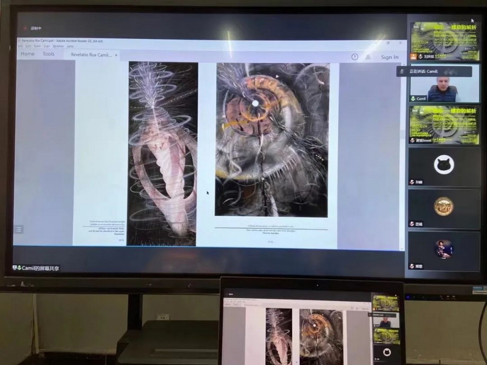Open the Window menu in Acrobat Reader
This screenshot has height=365, width=487.
tap(58, 47)
